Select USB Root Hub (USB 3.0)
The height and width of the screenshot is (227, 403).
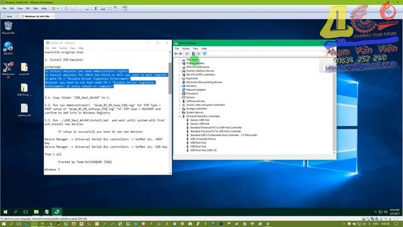coord(203,150)
